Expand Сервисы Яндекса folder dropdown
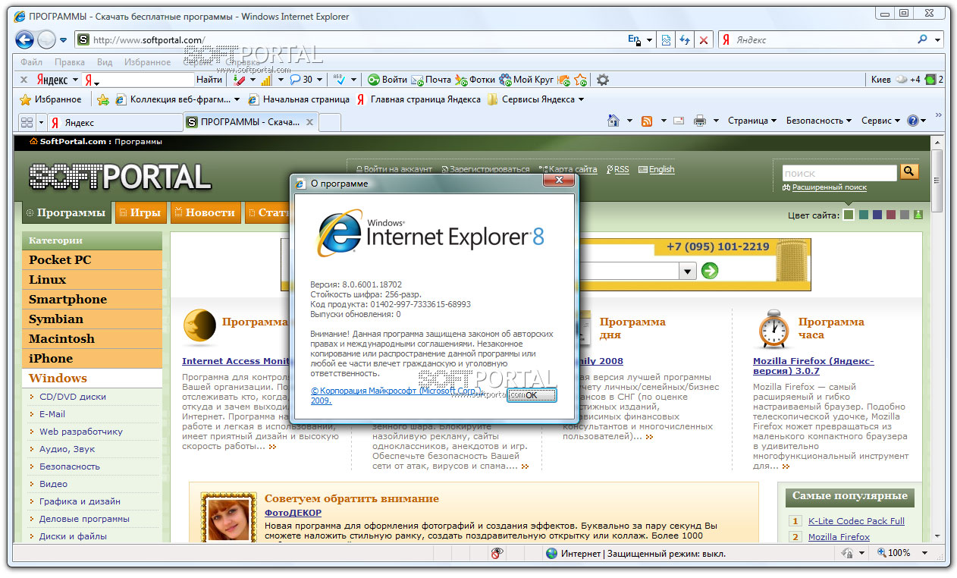Screen dimensions: 957x578 click(x=581, y=99)
